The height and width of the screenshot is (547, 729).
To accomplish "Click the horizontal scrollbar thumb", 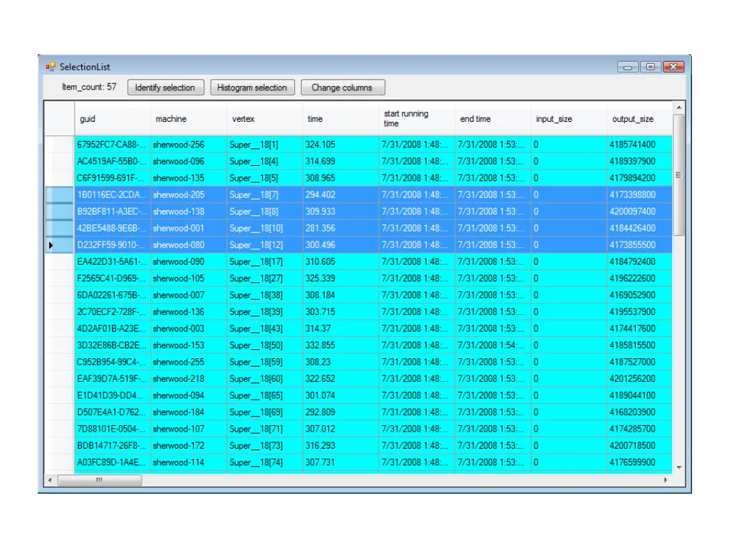I will click(100, 480).
